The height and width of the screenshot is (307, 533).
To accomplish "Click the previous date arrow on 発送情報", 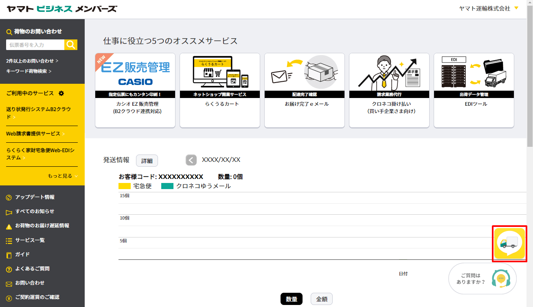I will (191, 160).
